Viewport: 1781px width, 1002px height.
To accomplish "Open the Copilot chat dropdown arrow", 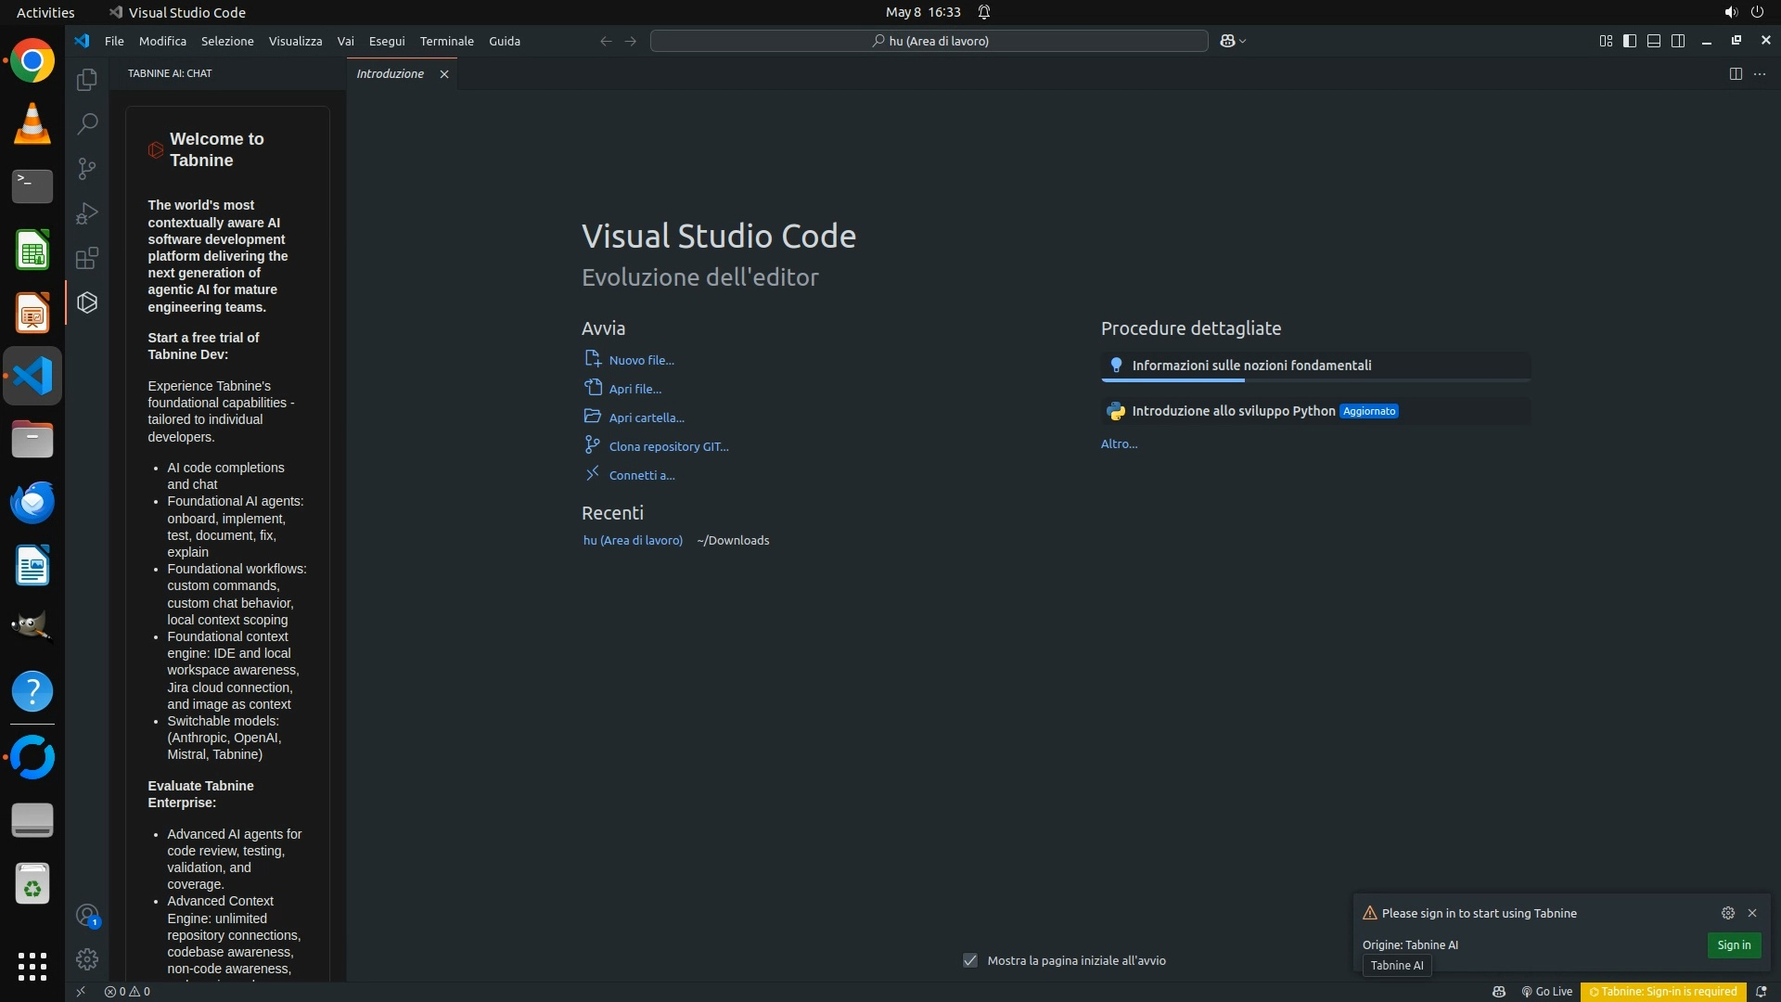I will pyautogui.click(x=1243, y=41).
